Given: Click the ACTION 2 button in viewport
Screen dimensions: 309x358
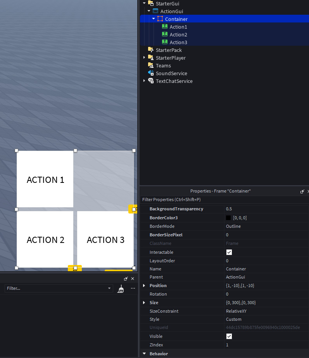Looking at the screenshot, I should pos(45,239).
